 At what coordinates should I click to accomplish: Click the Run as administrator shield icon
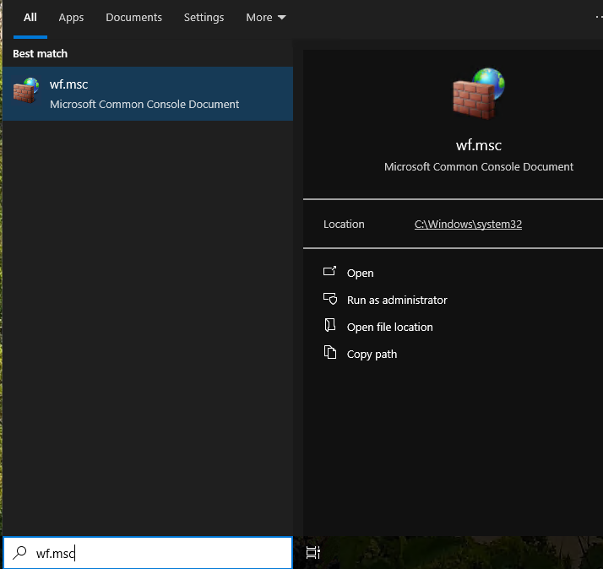pyautogui.click(x=329, y=300)
